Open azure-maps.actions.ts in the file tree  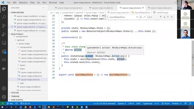(x=31, y=72)
